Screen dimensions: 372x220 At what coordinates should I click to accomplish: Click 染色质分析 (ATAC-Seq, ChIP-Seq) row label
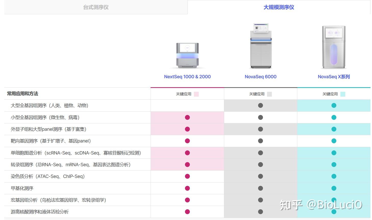(48, 176)
